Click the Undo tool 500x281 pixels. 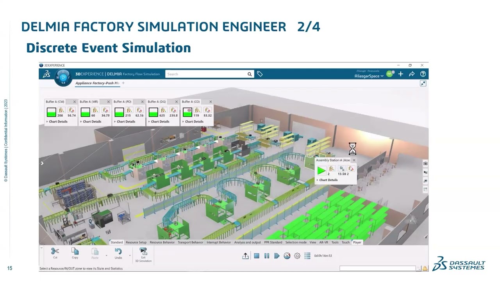pyautogui.click(x=118, y=253)
